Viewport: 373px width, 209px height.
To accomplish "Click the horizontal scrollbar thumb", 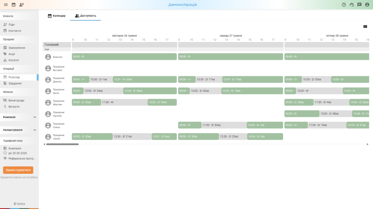I will (62, 144).
